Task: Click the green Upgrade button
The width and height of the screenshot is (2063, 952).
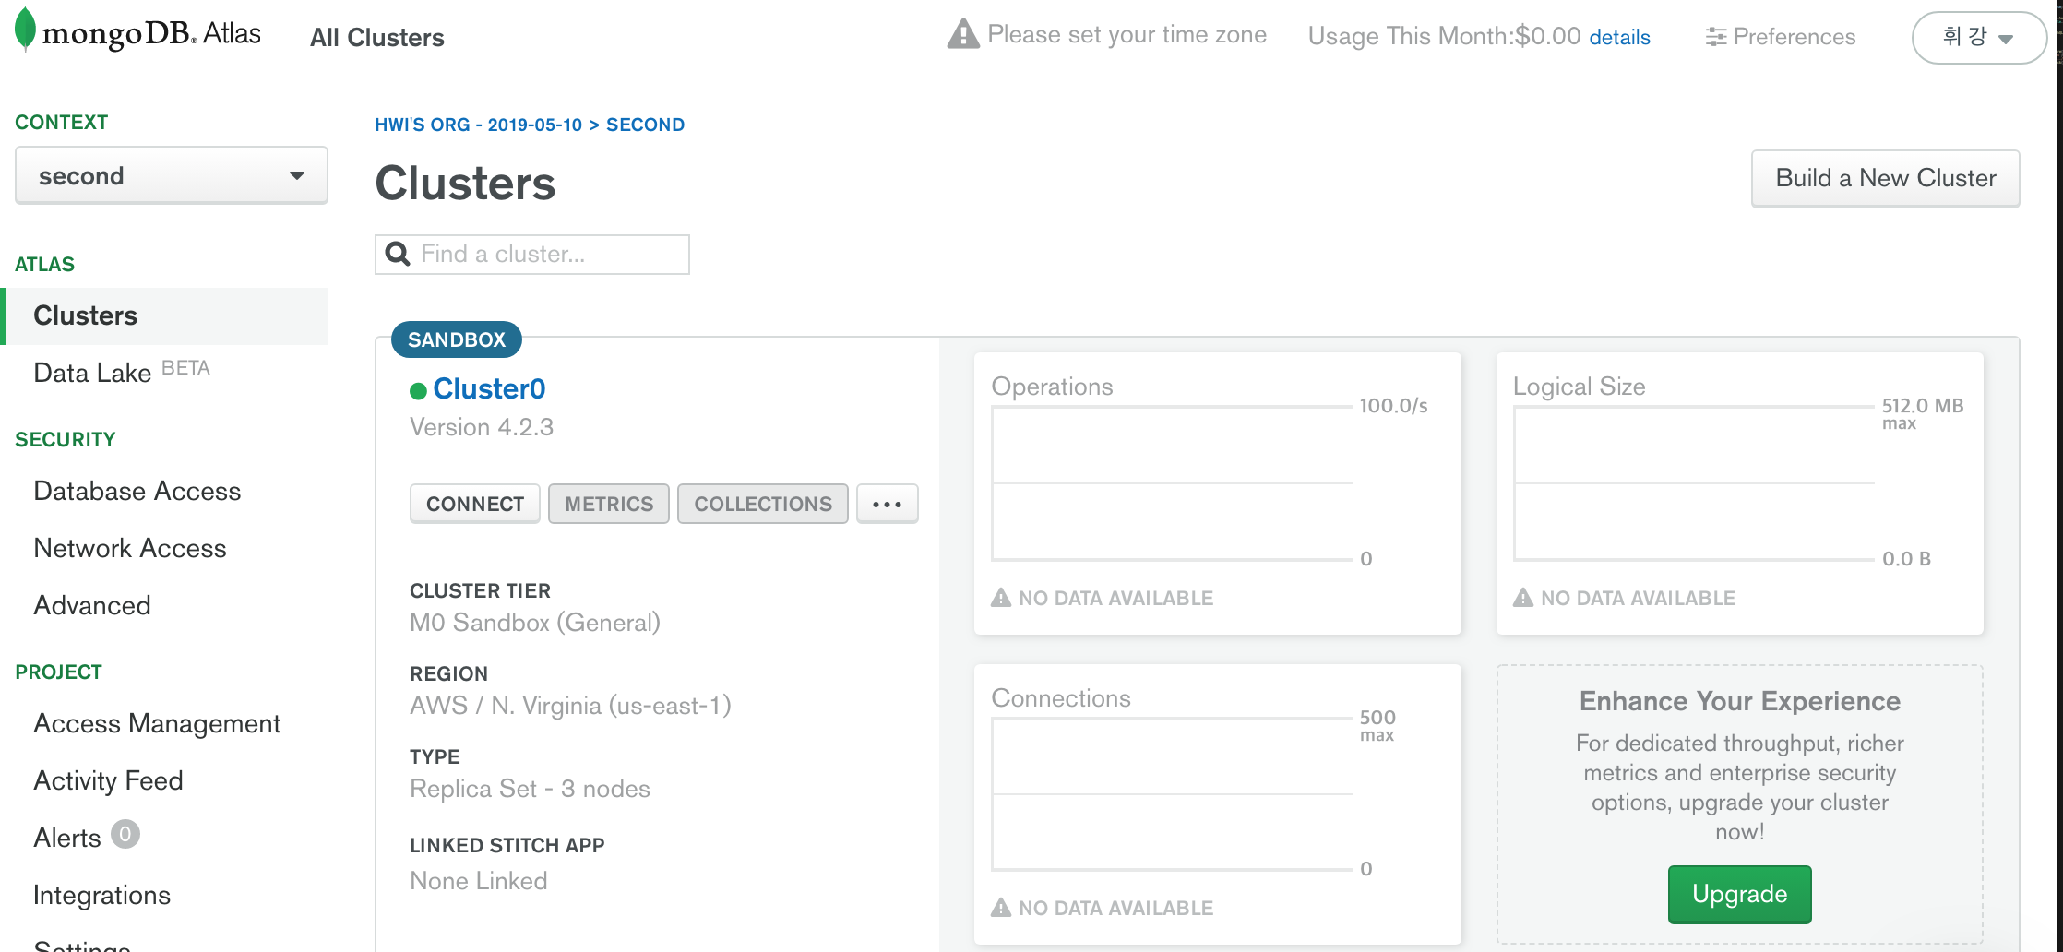Action: point(1739,894)
